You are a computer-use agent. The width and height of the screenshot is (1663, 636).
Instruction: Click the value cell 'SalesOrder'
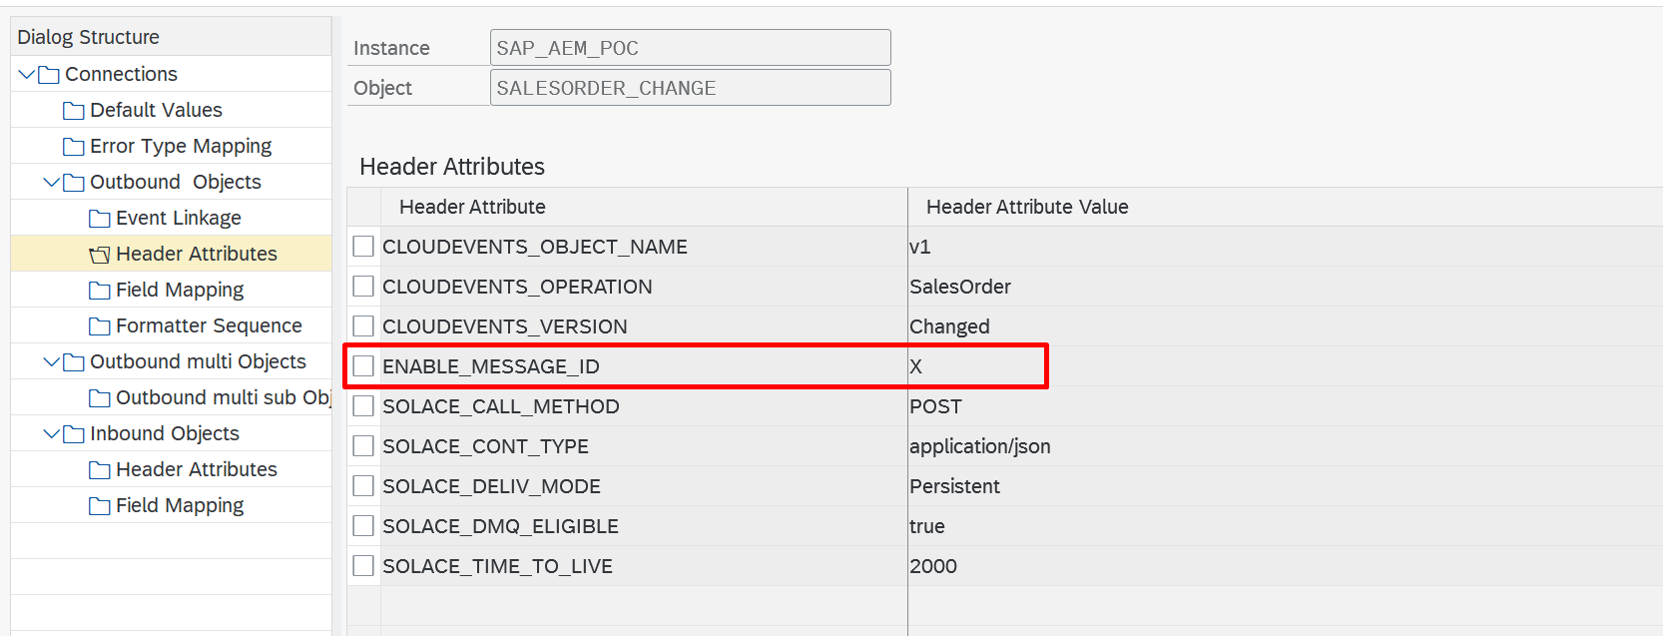1286,287
